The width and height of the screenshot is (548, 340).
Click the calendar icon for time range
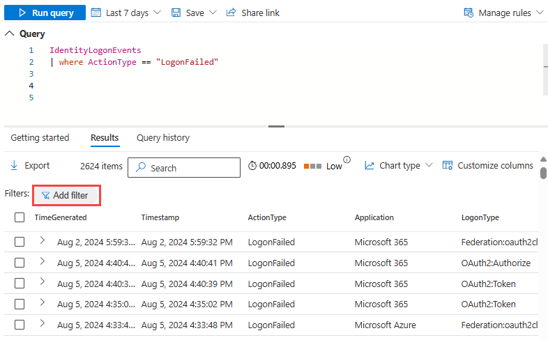(96, 13)
